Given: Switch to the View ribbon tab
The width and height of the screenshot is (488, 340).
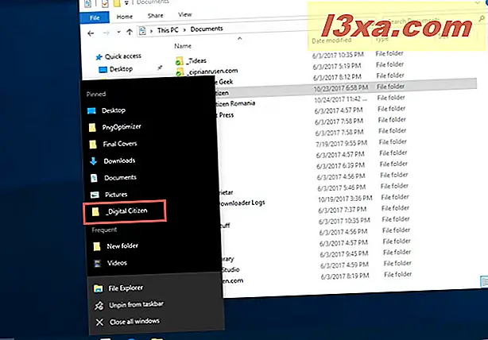Looking at the screenshot, I should (x=185, y=14).
